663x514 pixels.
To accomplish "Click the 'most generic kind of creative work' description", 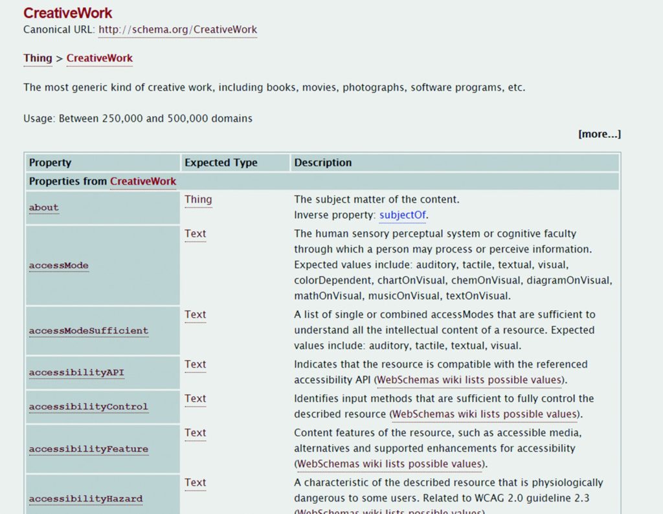I will coord(275,87).
